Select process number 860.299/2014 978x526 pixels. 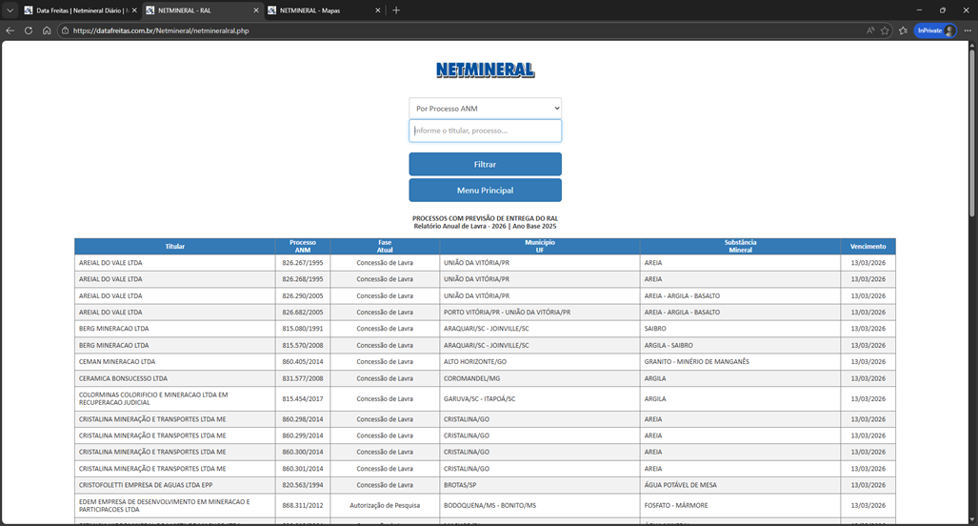tap(303, 435)
